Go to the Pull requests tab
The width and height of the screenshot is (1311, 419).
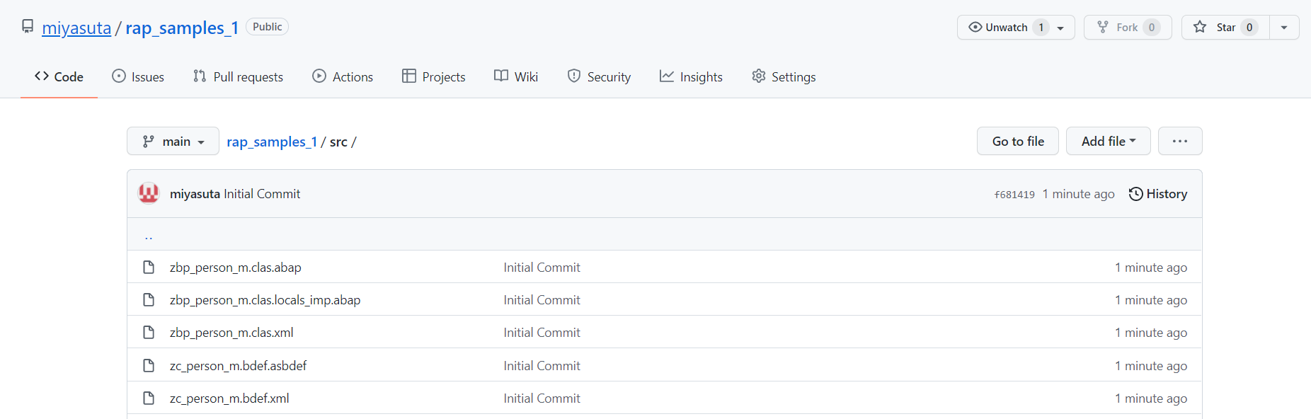tap(238, 76)
